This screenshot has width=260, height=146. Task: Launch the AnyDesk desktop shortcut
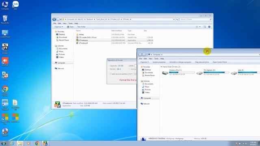[5, 62]
